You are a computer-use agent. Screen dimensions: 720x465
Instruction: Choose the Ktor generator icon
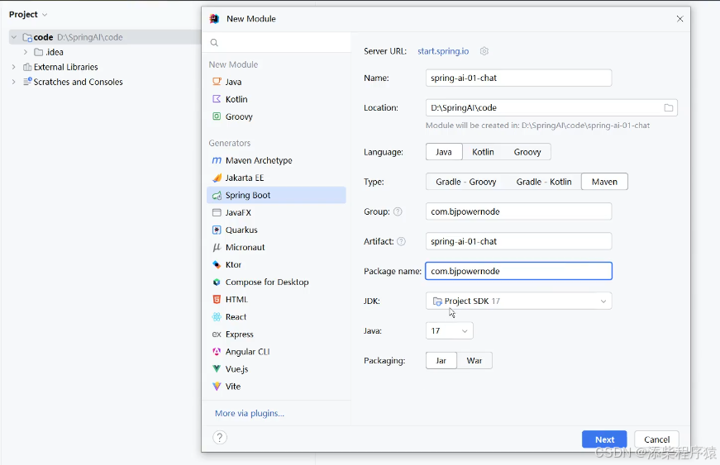(x=217, y=264)
